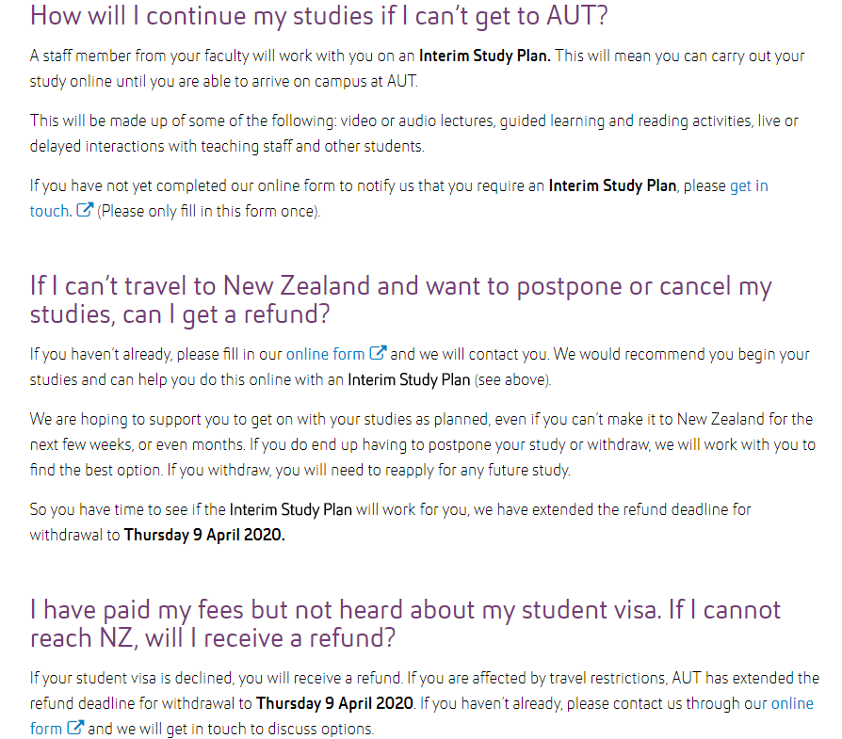
Task: Click paragraph beginning "We are hoping to support"
Action: (423, 444)
